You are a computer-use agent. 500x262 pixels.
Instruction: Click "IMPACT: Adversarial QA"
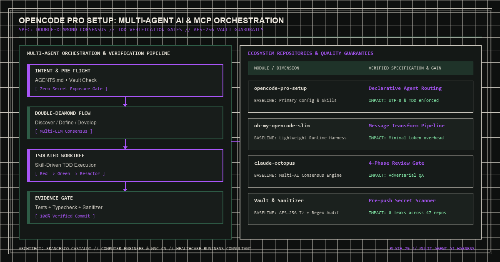click(x=396, y=175)
